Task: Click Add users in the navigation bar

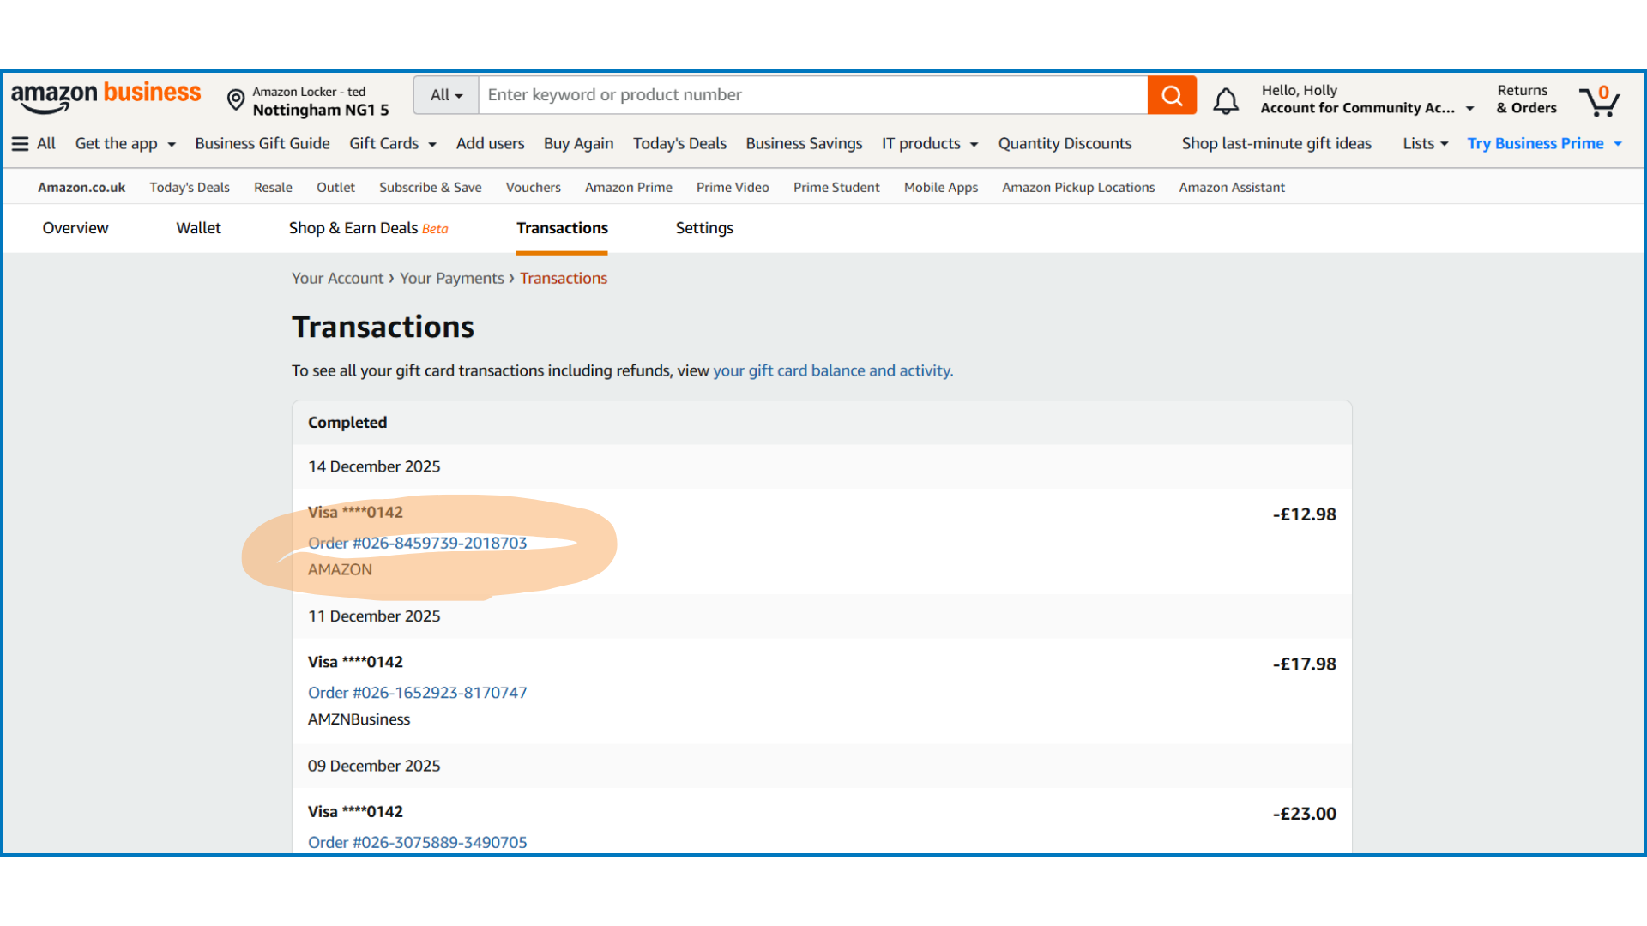Action: 490,143
